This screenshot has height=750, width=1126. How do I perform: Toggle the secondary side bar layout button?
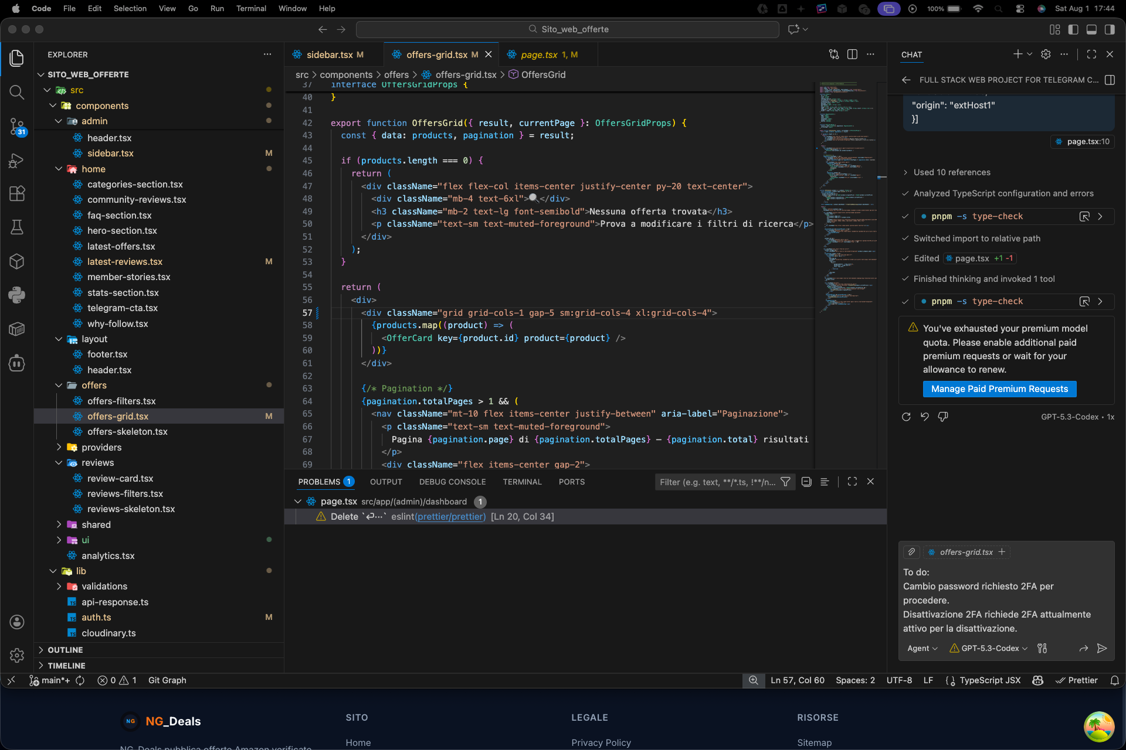(1110, 29)
